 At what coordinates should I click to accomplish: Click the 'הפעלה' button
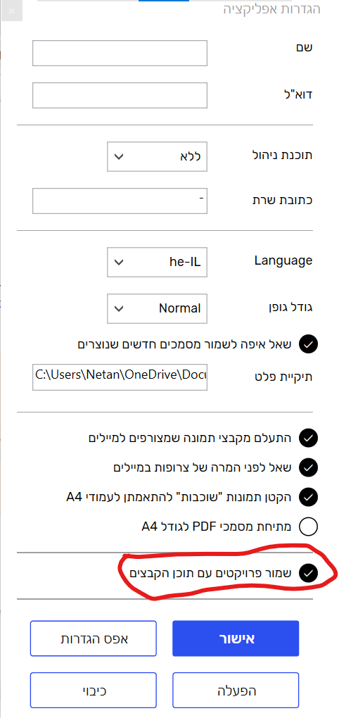coord(236,691)
